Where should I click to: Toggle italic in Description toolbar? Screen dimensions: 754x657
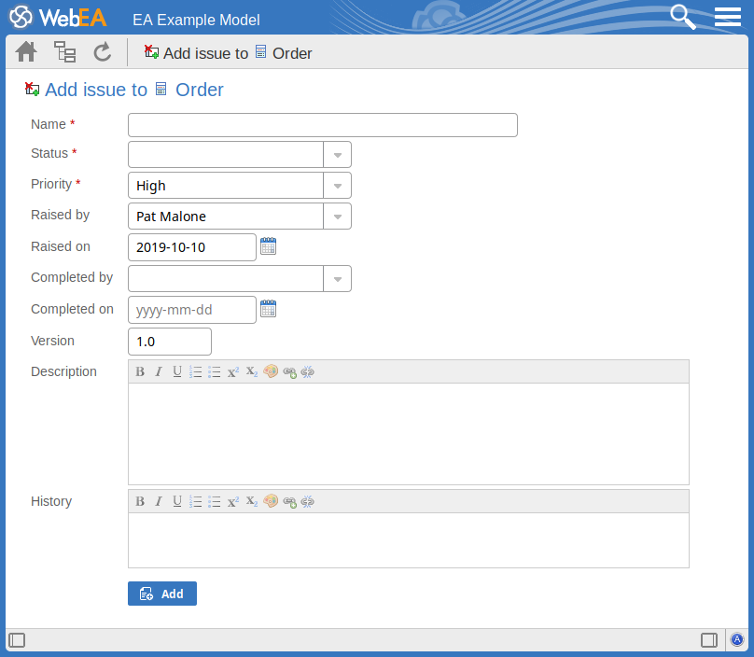pyautogui.click(x=159, y=371)
